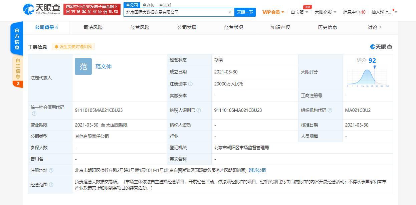Open legal representative 范文仲 link

coord(103,66)
